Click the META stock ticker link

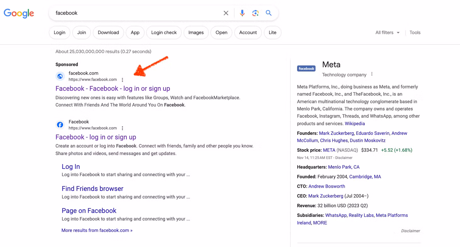(329, 150)
